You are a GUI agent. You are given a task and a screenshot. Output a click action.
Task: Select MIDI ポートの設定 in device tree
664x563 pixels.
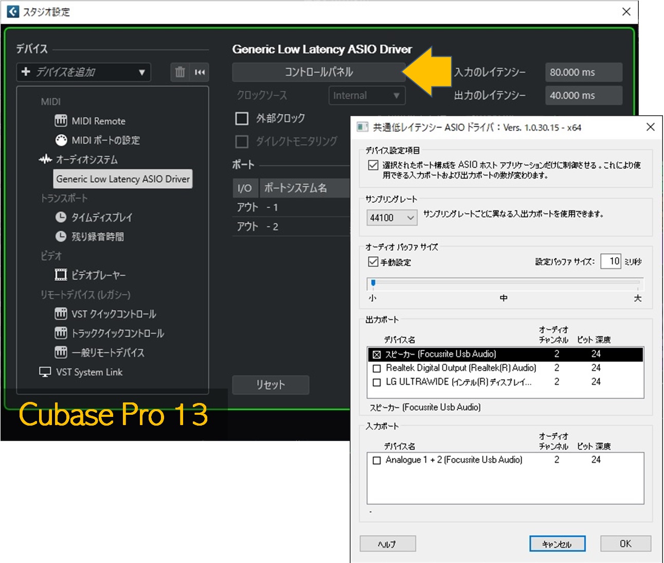click(105, 140)
